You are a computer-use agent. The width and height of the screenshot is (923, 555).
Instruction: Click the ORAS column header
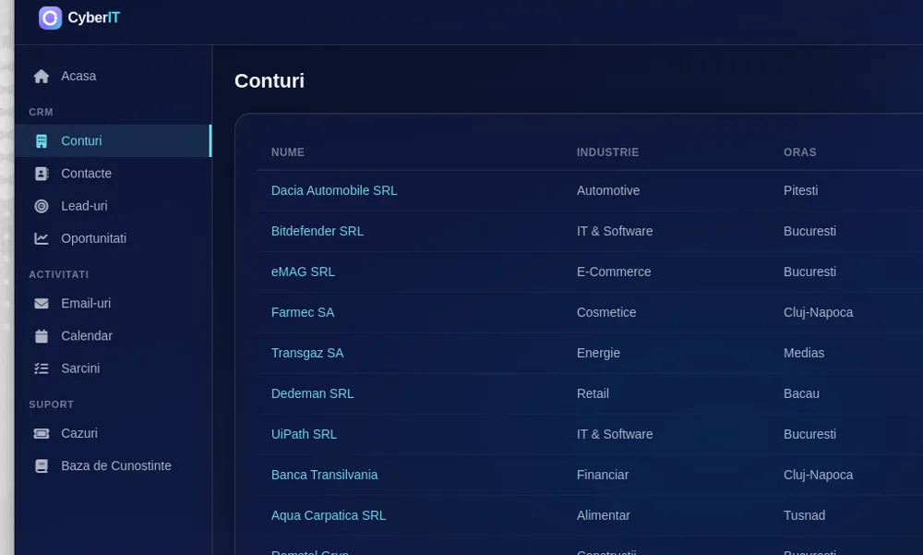click(x=799, y=152)
